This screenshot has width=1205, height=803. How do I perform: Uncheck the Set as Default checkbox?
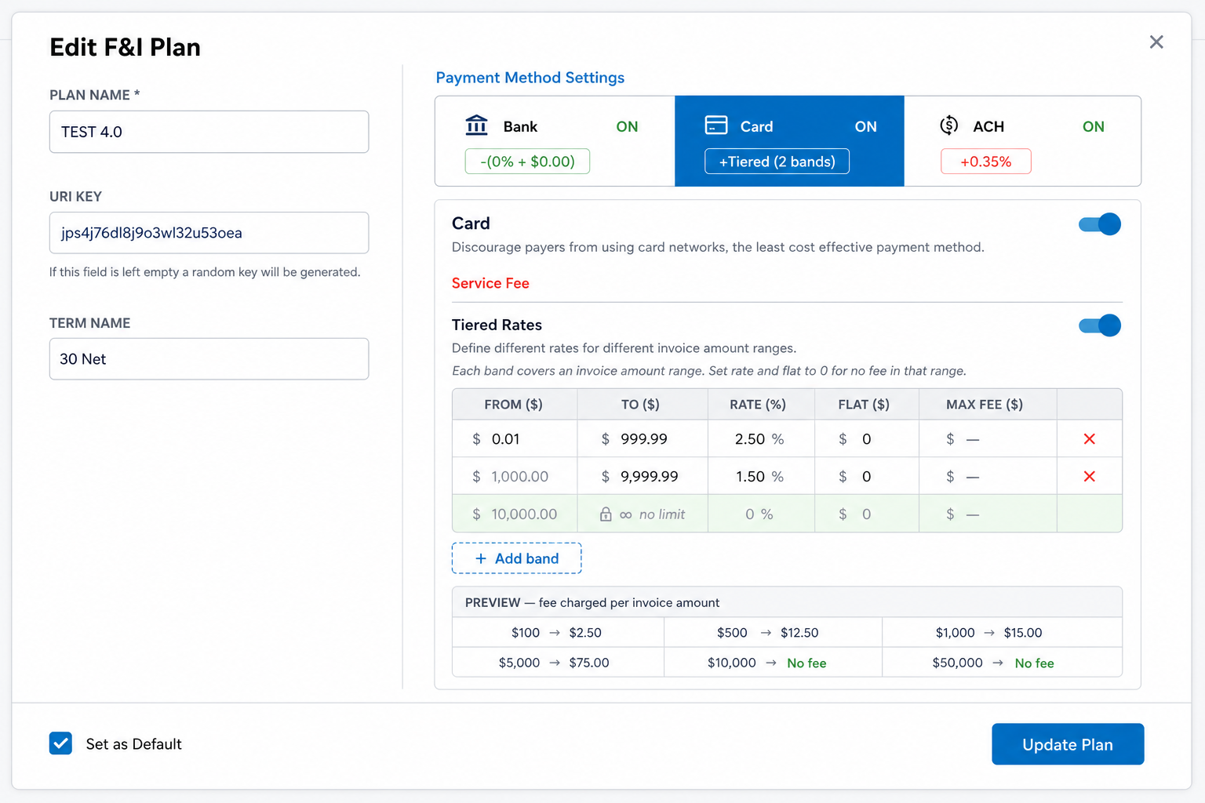60,743
